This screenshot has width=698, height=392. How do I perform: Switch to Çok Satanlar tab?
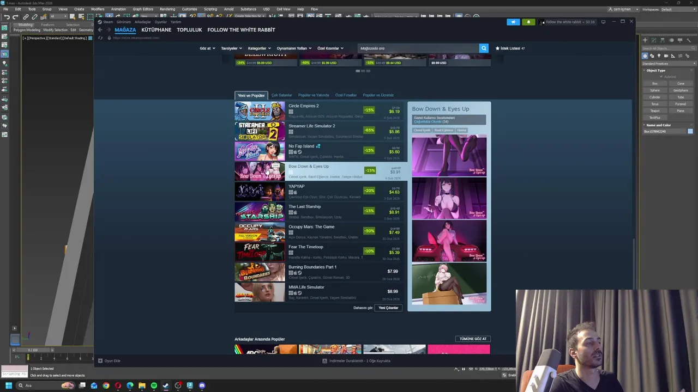click(282, 95)
